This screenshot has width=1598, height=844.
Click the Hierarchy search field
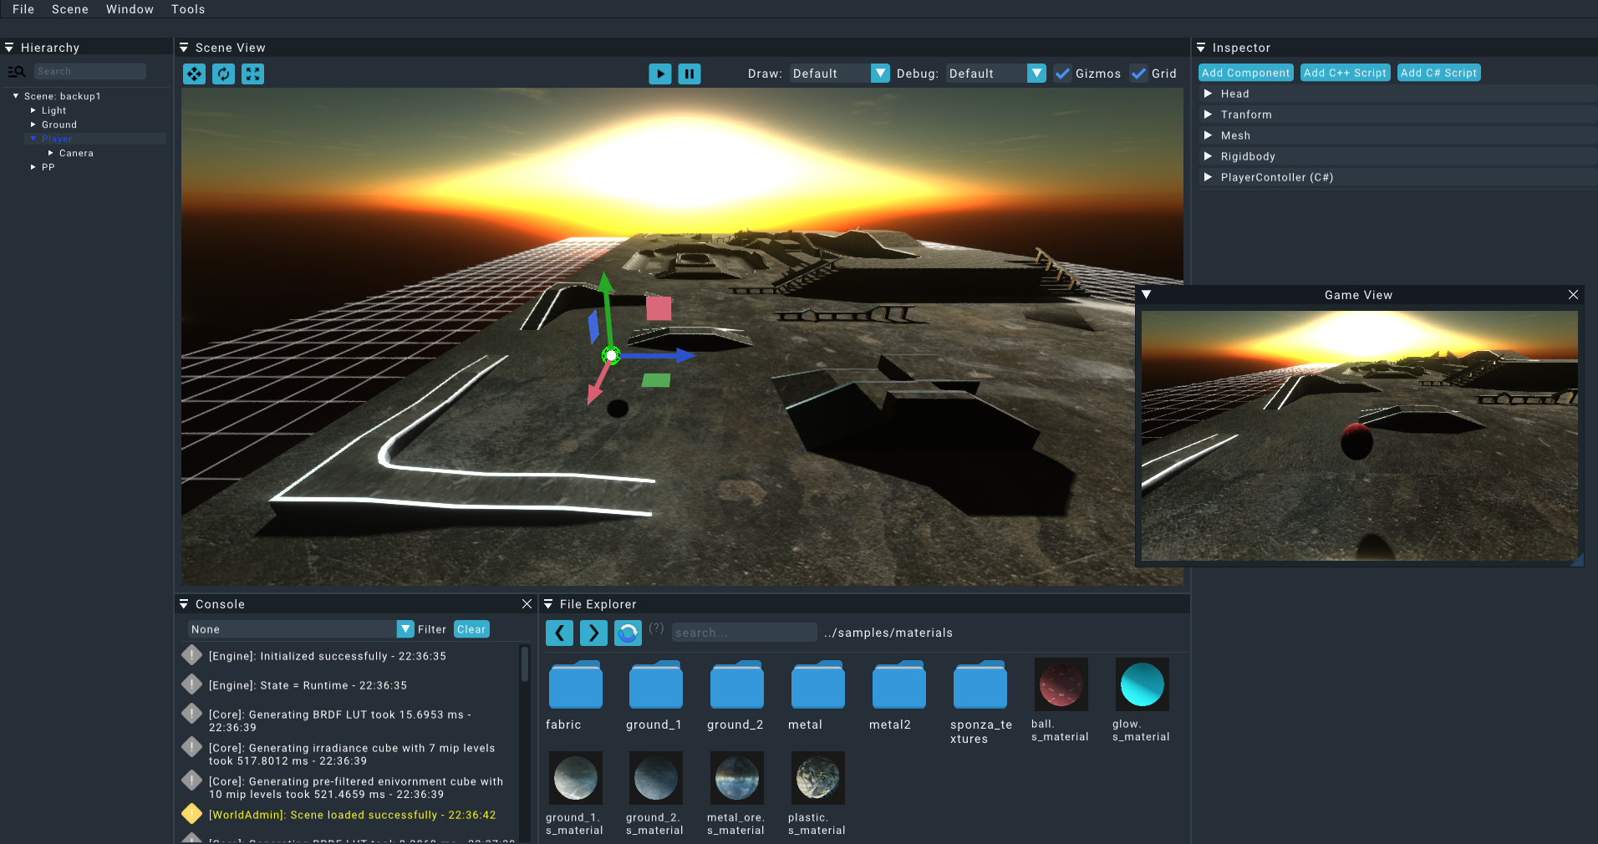[90, 72]
